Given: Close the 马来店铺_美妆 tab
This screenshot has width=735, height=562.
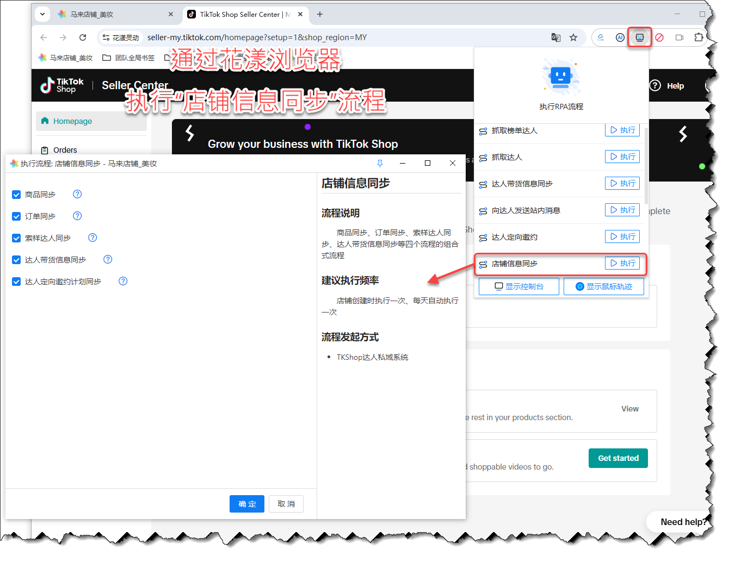Looking at the screenshot, I should [171, 15].
